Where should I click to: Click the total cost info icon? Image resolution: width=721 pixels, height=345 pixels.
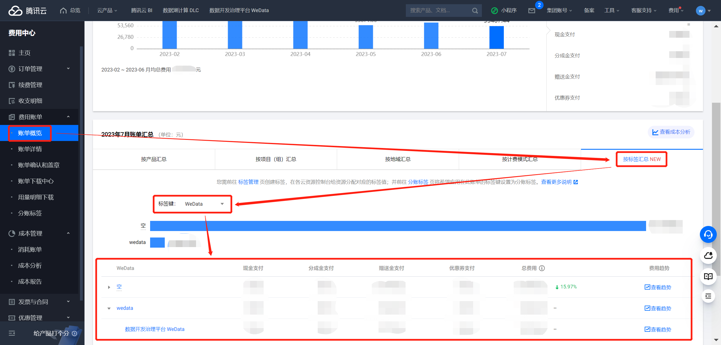pos(542,268)
